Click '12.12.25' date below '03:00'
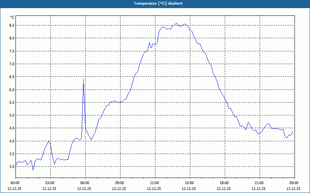 (49, 188)
